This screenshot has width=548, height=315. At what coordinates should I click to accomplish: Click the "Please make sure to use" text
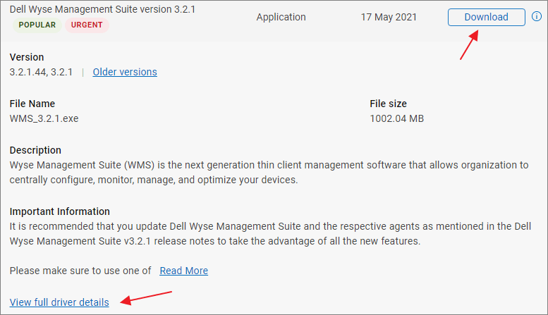[80, 271]
